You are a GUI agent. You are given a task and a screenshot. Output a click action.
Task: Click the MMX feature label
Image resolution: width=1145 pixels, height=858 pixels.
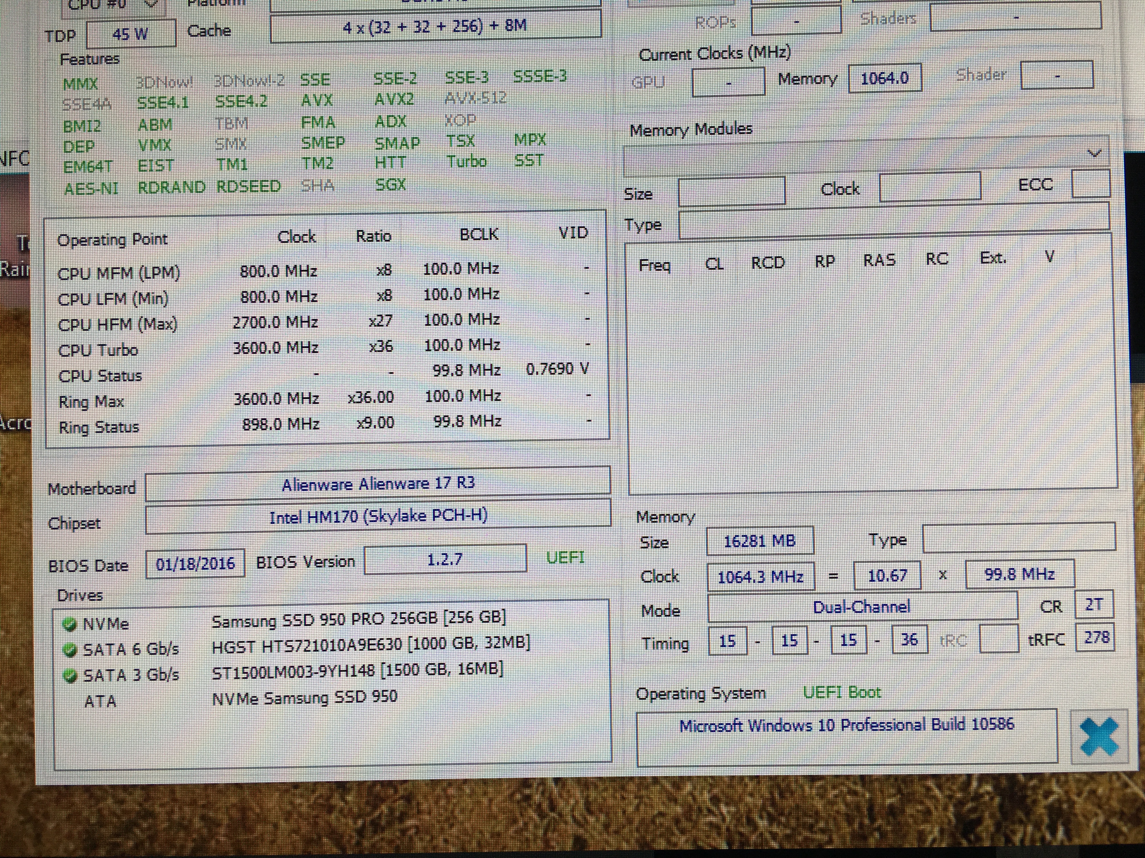pyautogui.click(x=80, y=84)
